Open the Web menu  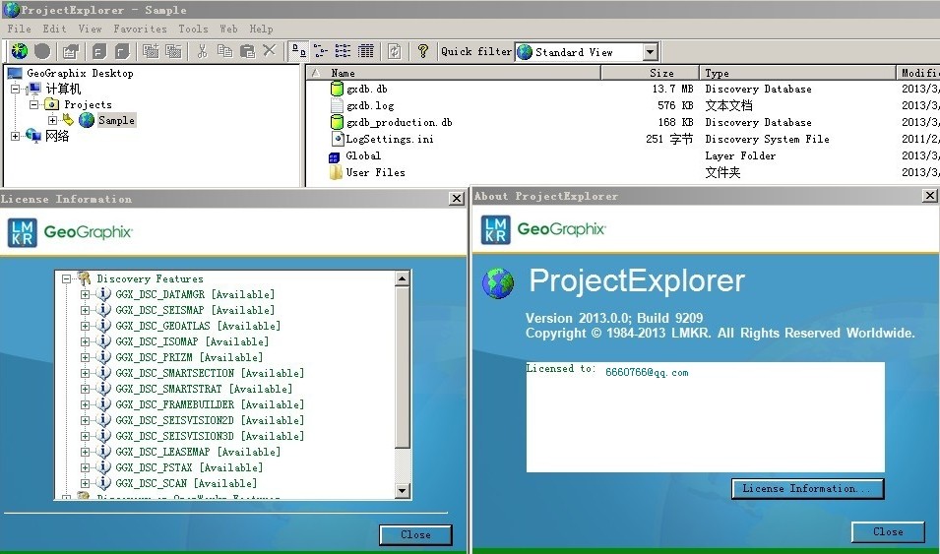228,29
